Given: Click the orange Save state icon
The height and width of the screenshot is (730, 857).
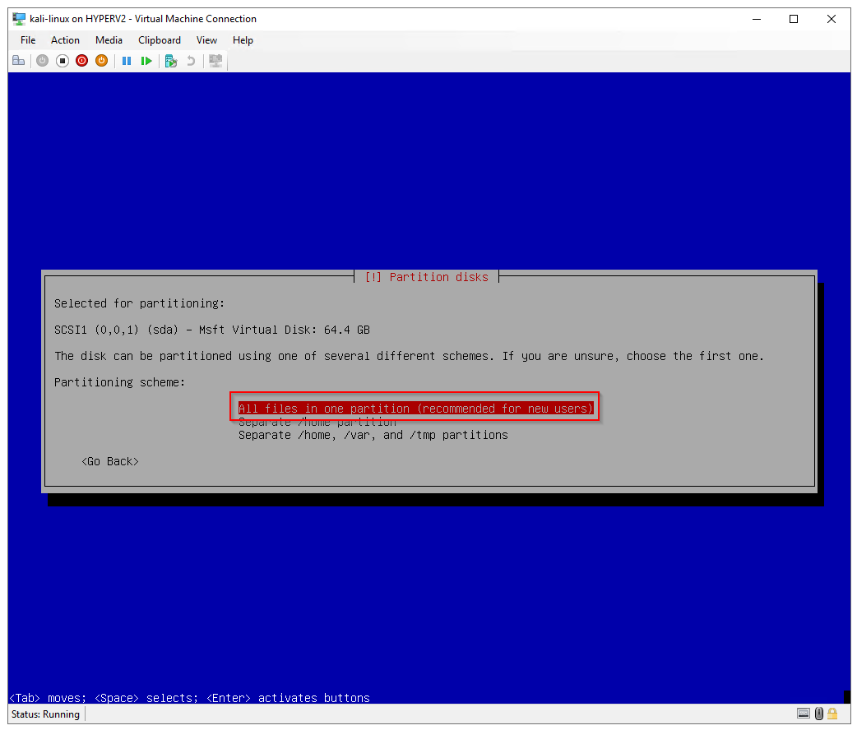Looking at the screenshot, I should point(102,61).
